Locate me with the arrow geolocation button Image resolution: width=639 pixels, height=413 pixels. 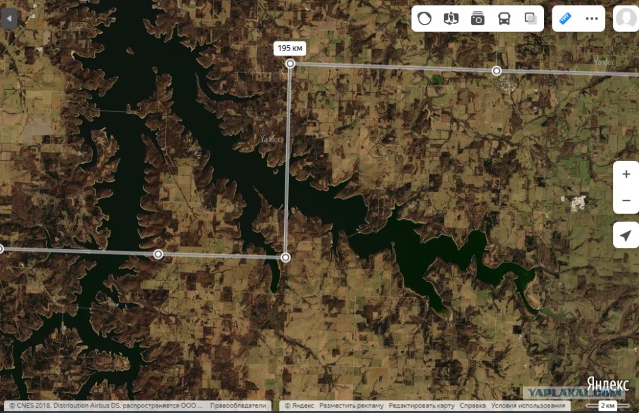(x=626, y=235)
